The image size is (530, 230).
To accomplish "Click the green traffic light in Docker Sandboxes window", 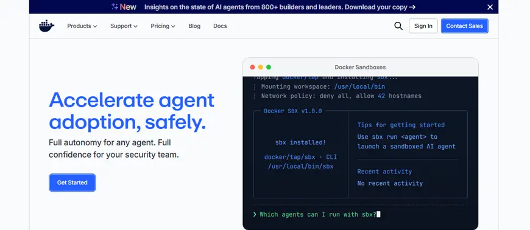I will point(269,67).
